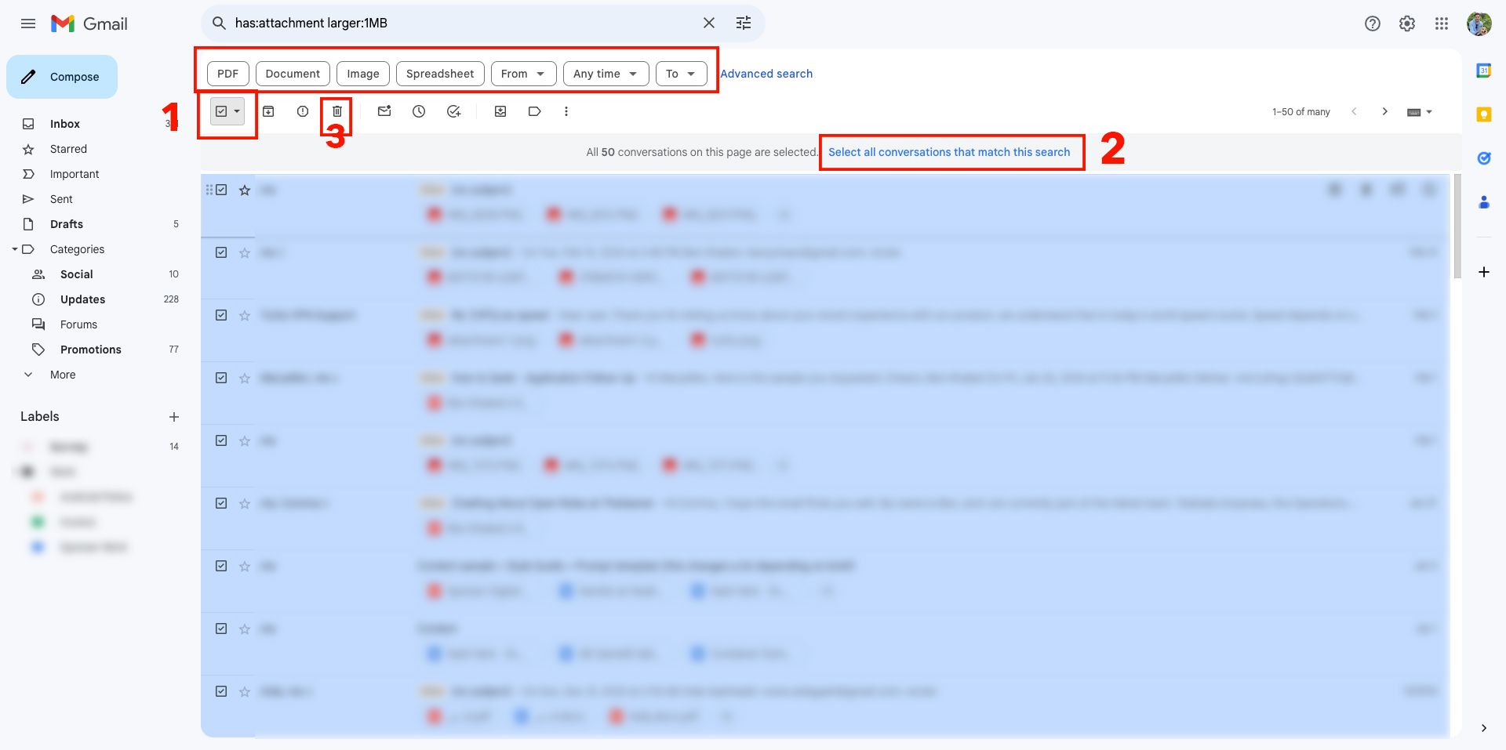Apply a label to selected emails
The width and height of the screenshot is (1506, 750).
tap(535, 111)
